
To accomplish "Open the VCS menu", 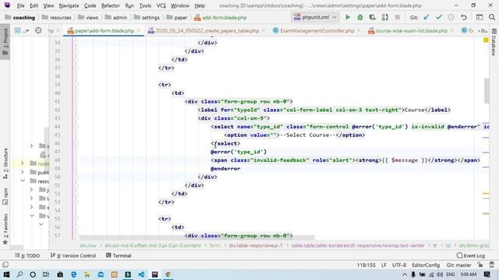I will tap(161, 5).
